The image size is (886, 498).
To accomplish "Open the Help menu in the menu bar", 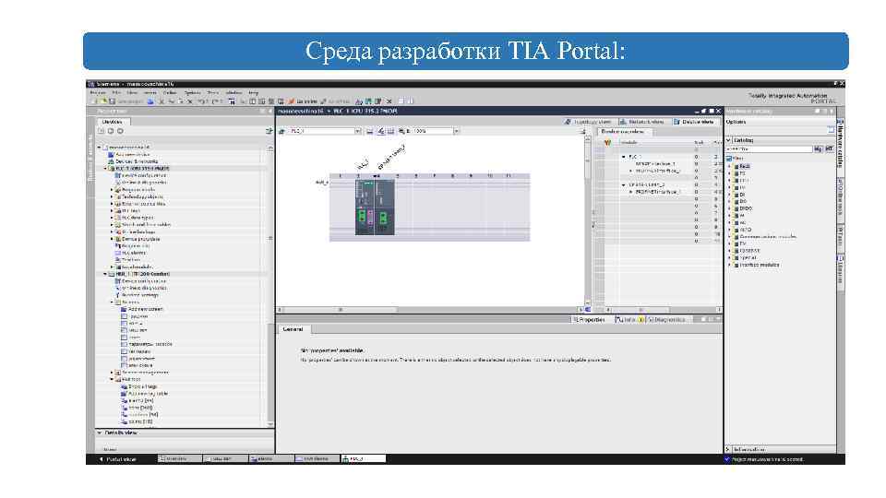I will click(254, 92).
